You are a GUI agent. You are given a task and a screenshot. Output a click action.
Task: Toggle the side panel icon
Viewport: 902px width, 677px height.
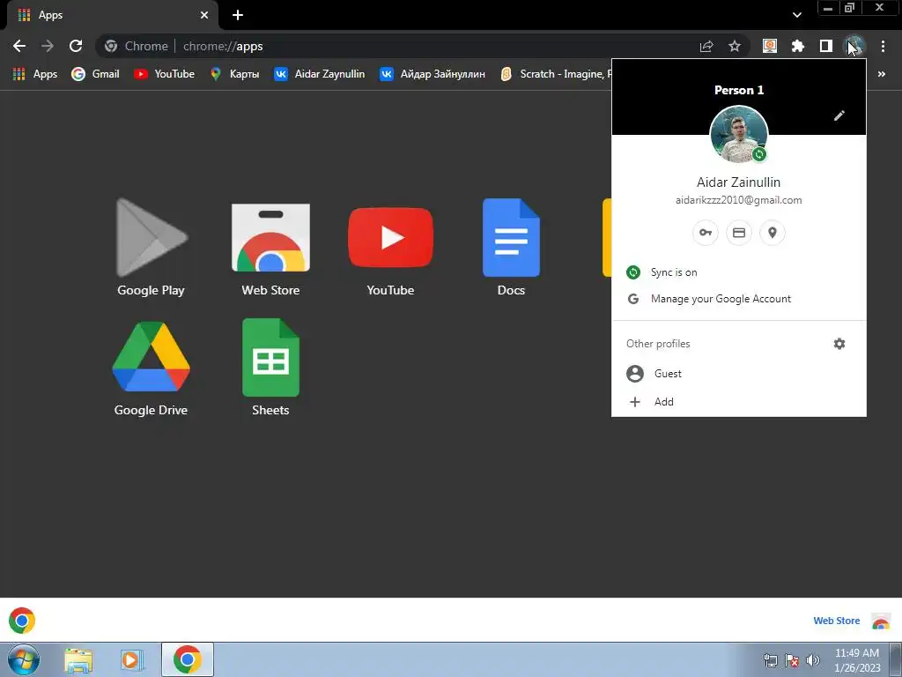(826, 46)
